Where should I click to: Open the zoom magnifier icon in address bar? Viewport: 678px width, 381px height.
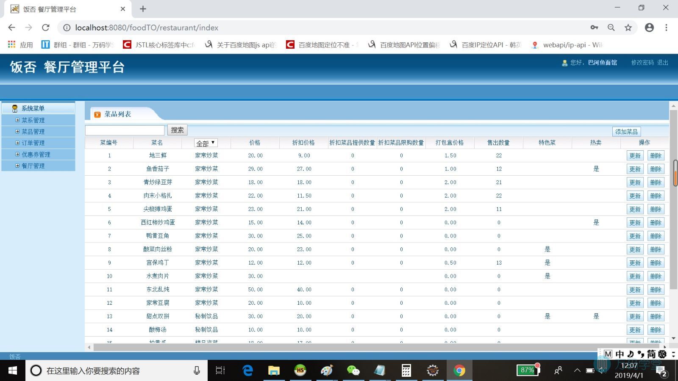tap(611, 28)
